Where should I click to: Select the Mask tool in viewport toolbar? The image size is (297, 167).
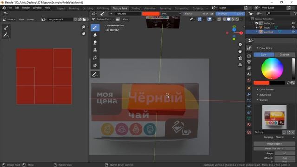coord(95,65)
